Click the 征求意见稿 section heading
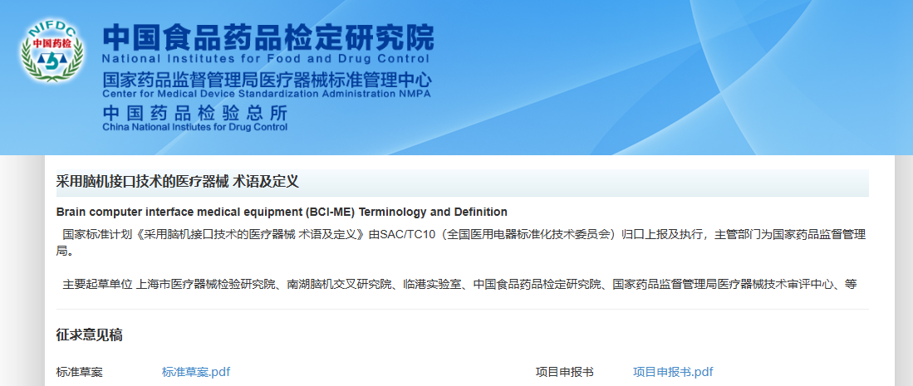The width and height of the screenshot is (913, 386). pos(89,335)
